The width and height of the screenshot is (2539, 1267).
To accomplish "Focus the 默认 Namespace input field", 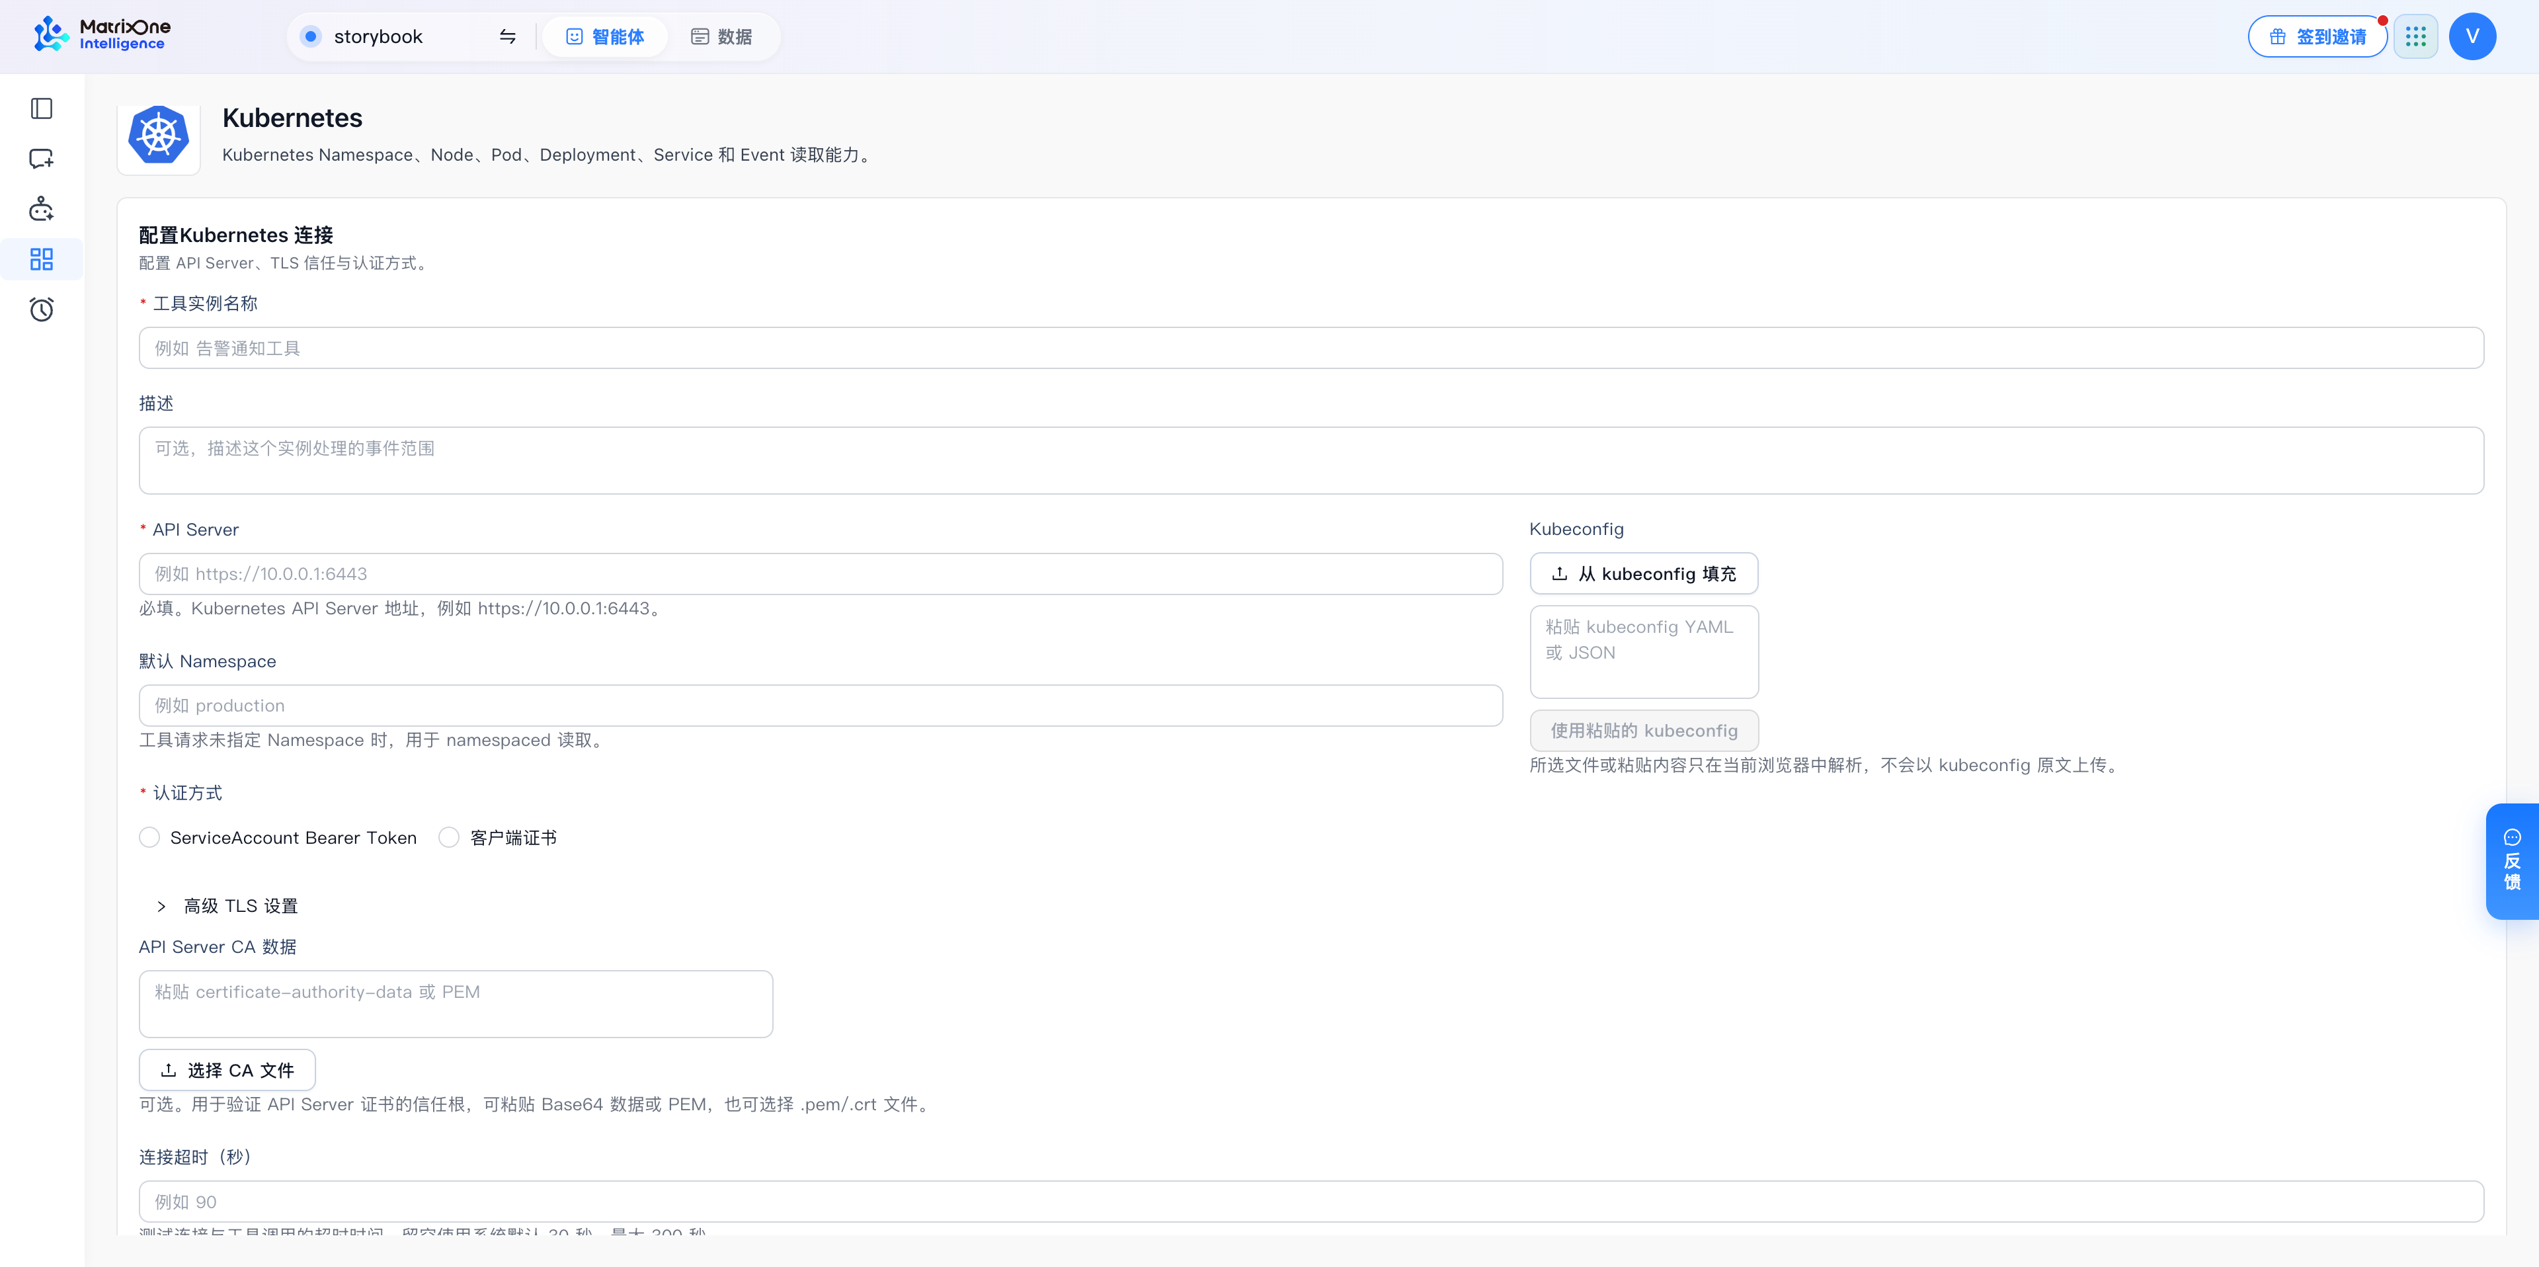I will pyautogui.click(x=821, y=706).
